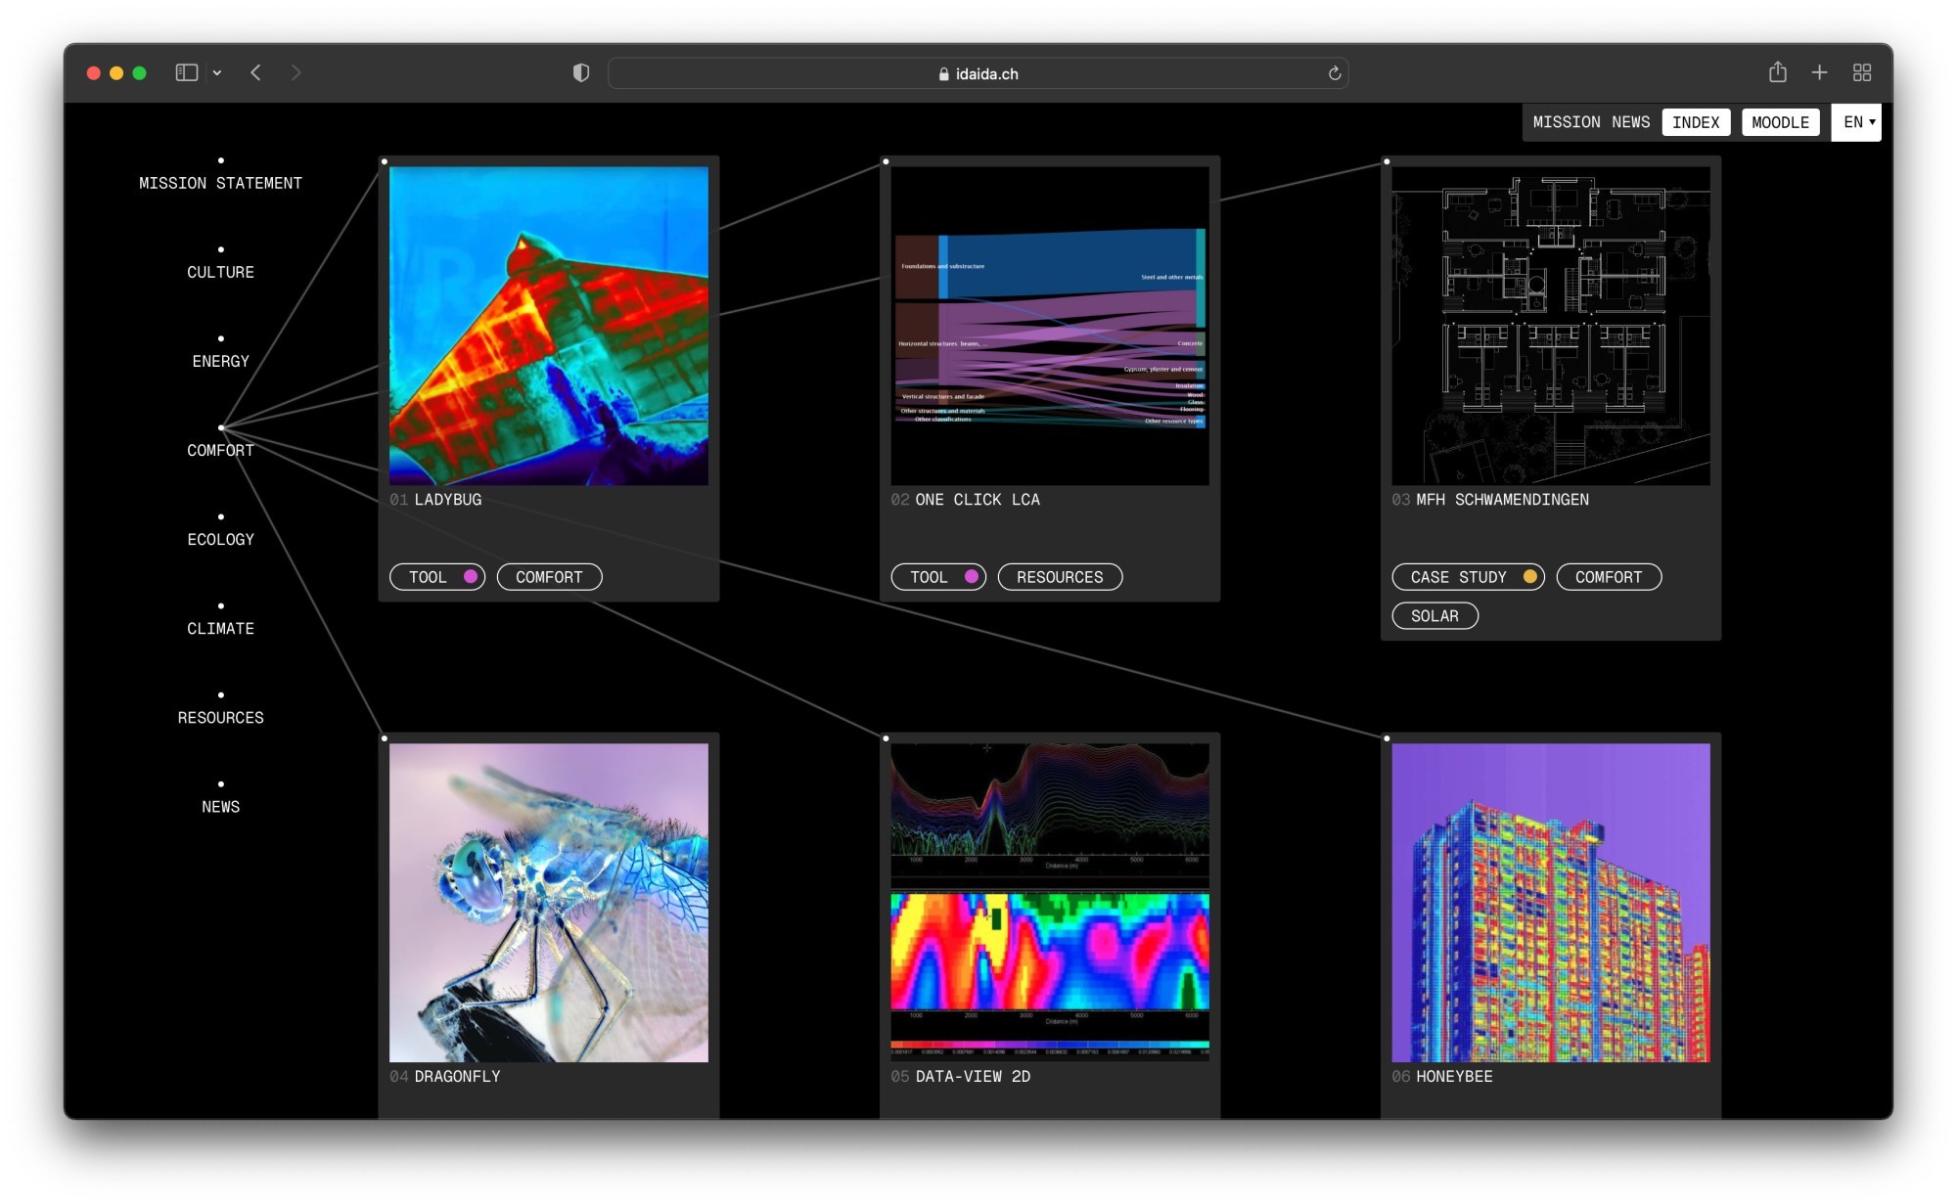Select COMFORT in the left menu
Viewport: 1957px width, 1204px height.
220,450
